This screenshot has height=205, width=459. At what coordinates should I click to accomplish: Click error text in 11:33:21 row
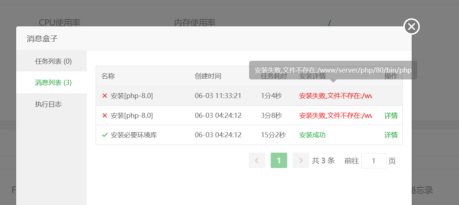[336, 96]
